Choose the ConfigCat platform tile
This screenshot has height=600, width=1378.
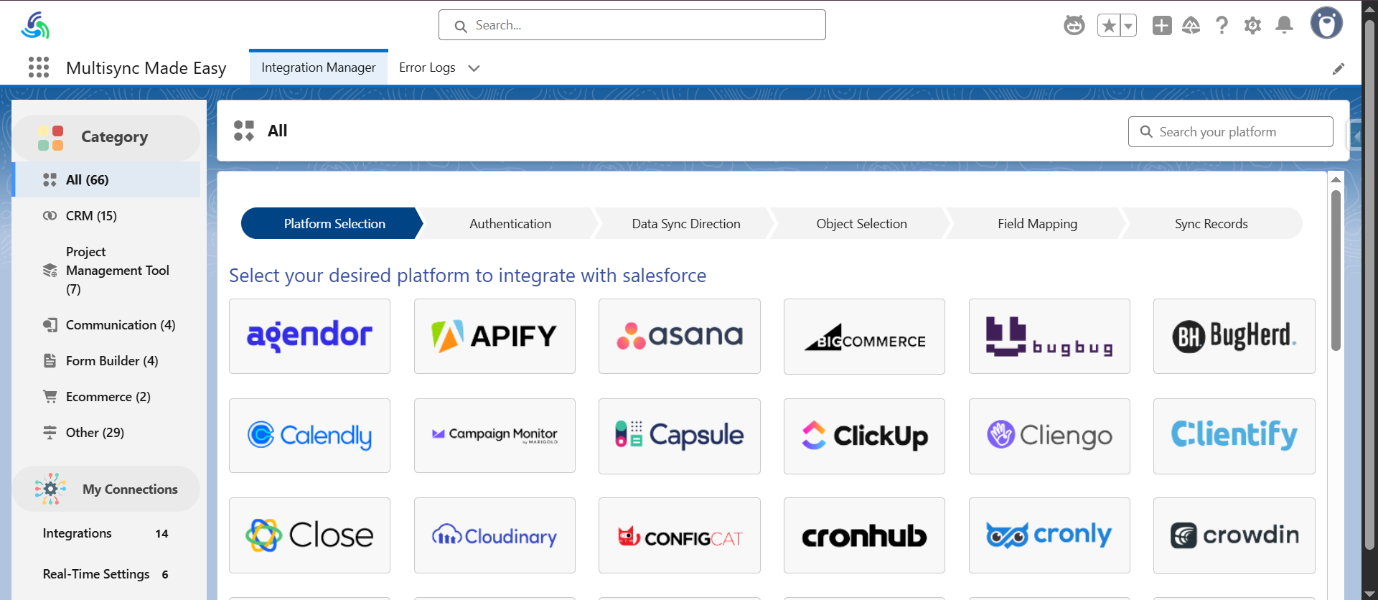pos(680,535)
